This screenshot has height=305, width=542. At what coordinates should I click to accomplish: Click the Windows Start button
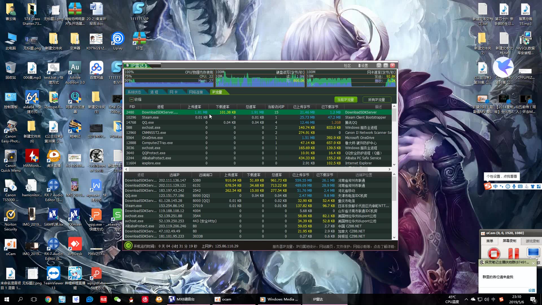tap(7, 299)
